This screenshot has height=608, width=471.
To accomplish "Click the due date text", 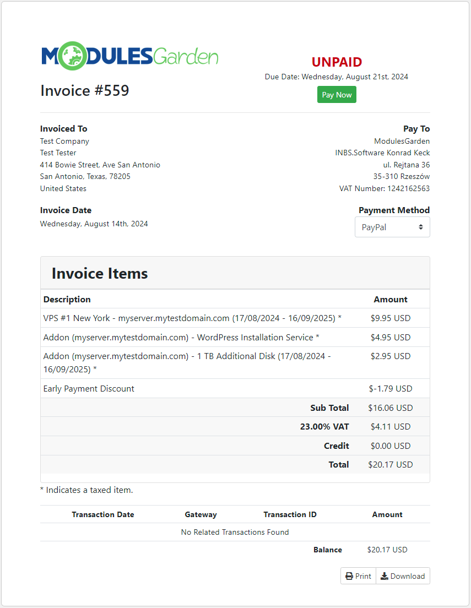I will (337, 77).
